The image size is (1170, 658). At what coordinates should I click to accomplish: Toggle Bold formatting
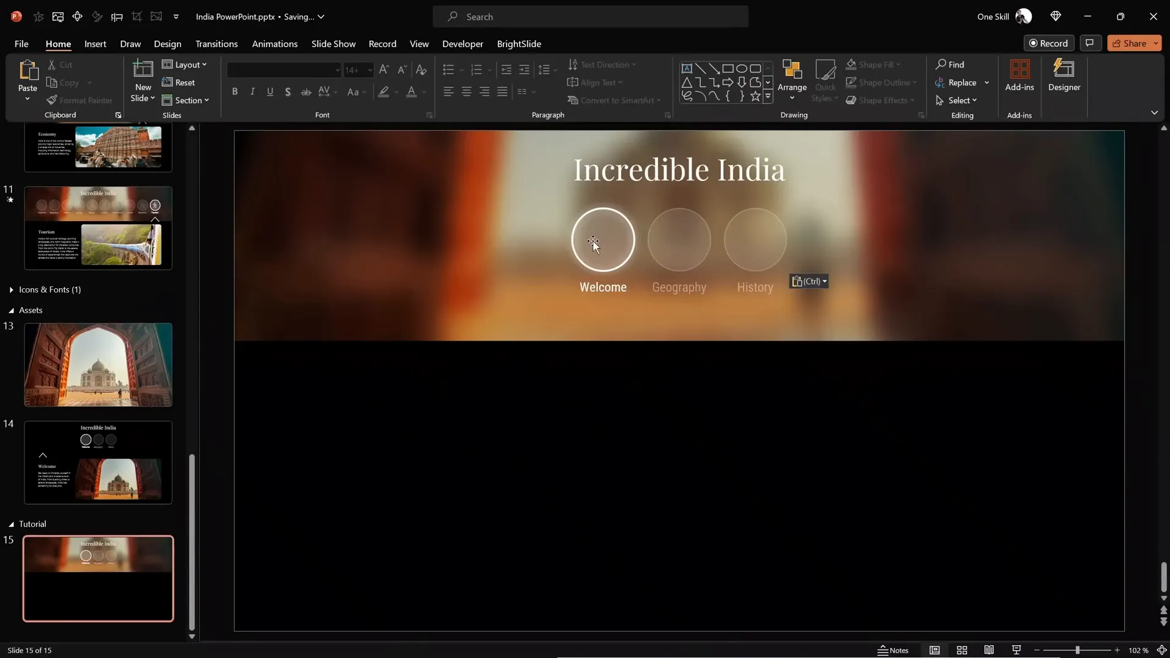pos(235,92)
